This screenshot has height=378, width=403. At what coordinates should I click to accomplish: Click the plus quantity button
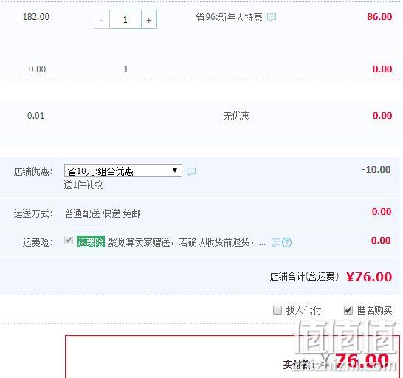[149, 19]
